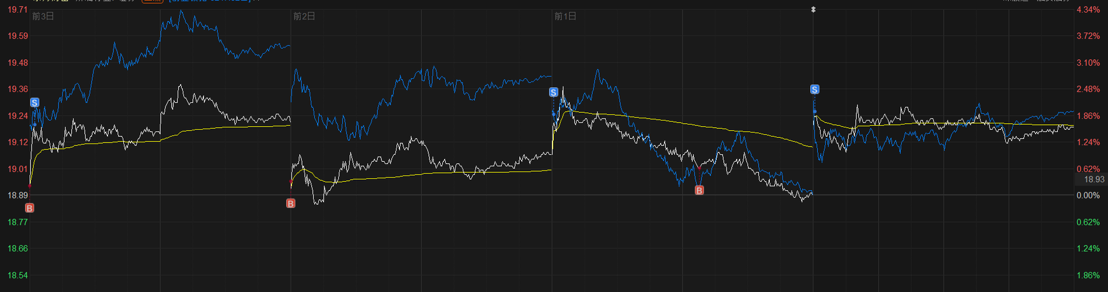
Task: Click the 2.48% percent axis label
Action: (x=1088, y=89)
